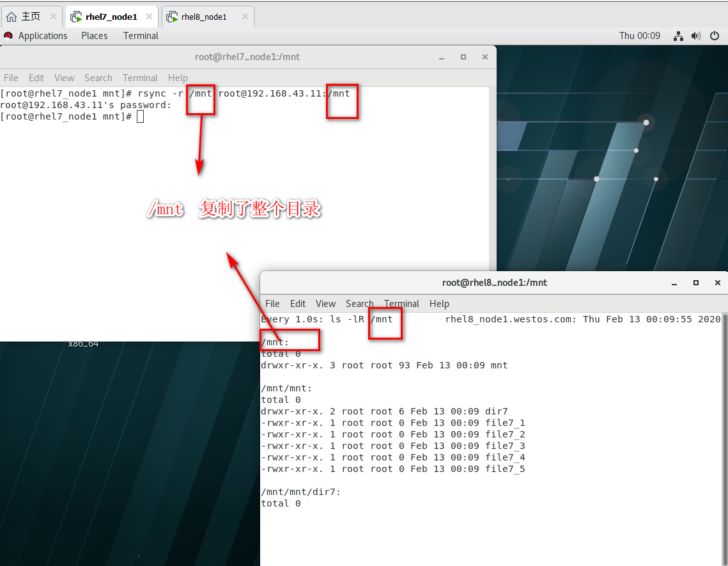Click the volume speaker icon in the top panel

(695, 36)
